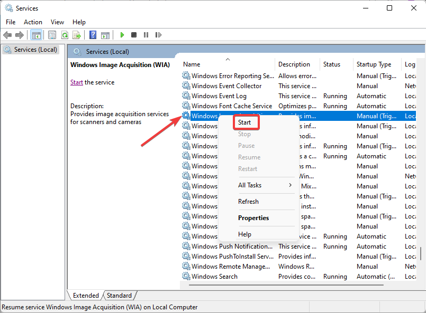Refresh the services list from the toolbar
The width and height of the screenshot is (426, 313).
coord(65,35)
